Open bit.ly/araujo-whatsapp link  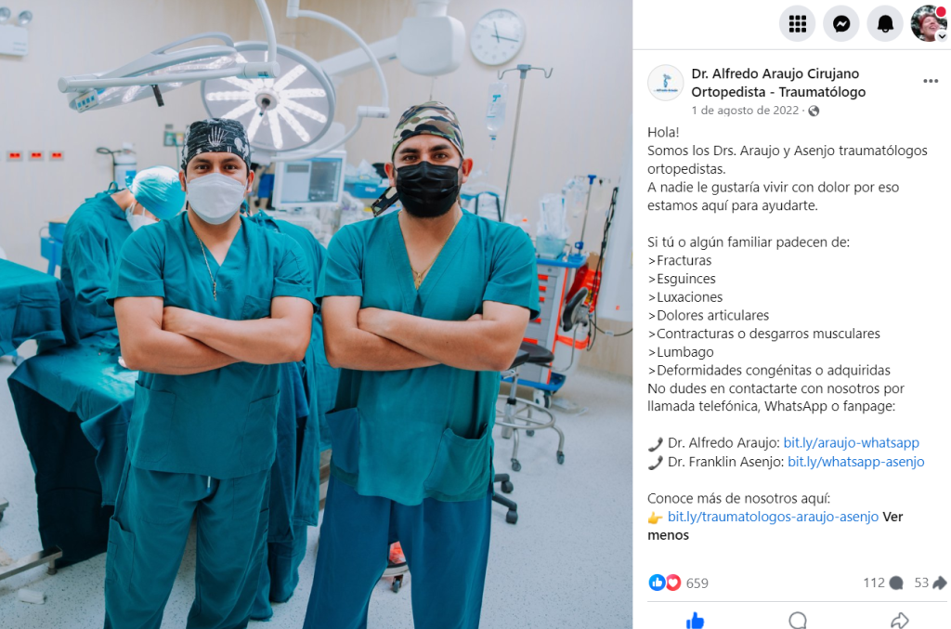click(851, 443)
